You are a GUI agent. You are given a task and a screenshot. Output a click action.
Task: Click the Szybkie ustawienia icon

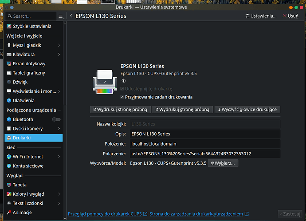[x=9, y=26]
